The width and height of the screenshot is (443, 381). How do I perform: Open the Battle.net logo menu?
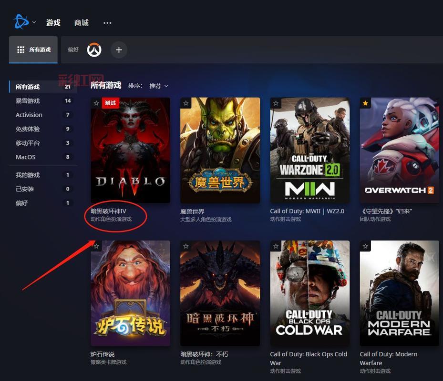21,22
